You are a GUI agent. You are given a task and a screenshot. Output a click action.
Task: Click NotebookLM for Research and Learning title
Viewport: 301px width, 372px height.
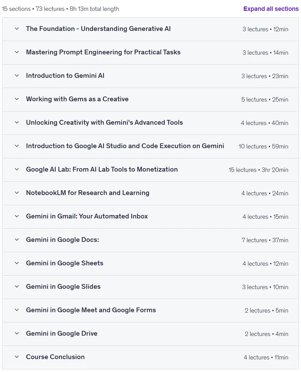88,193
